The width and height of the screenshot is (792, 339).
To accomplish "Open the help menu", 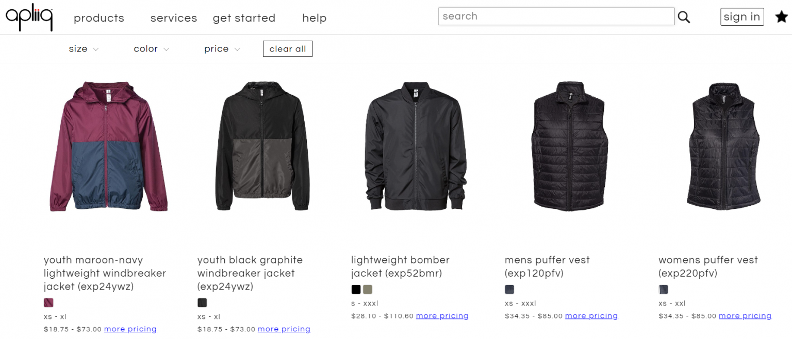I will [314, 18].
